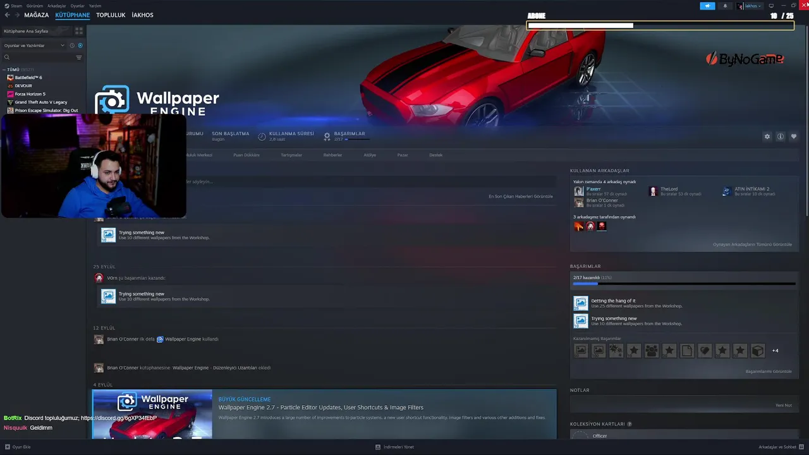809x455 pixels.
Task: Open the game info icon
Action: coord(781,136)
